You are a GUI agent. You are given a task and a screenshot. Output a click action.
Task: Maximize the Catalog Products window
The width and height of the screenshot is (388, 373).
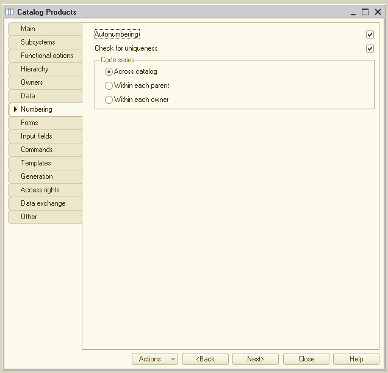[365, 12]
